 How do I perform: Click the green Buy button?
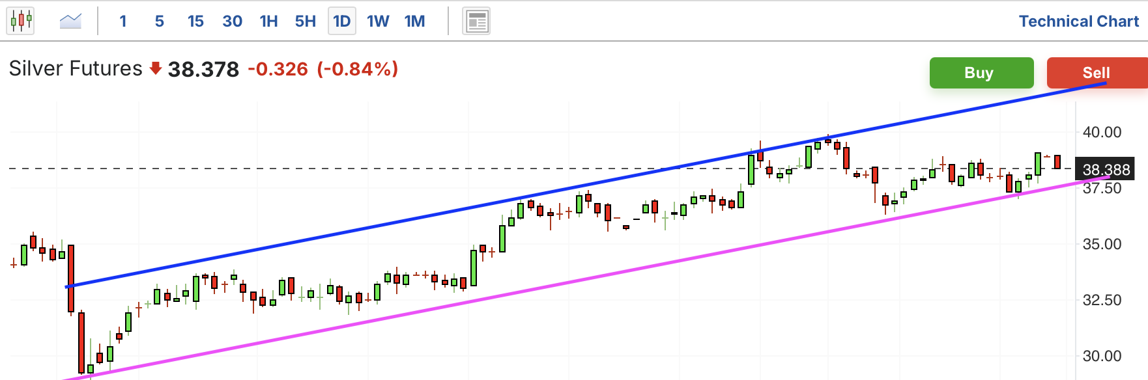click(981, 73)
